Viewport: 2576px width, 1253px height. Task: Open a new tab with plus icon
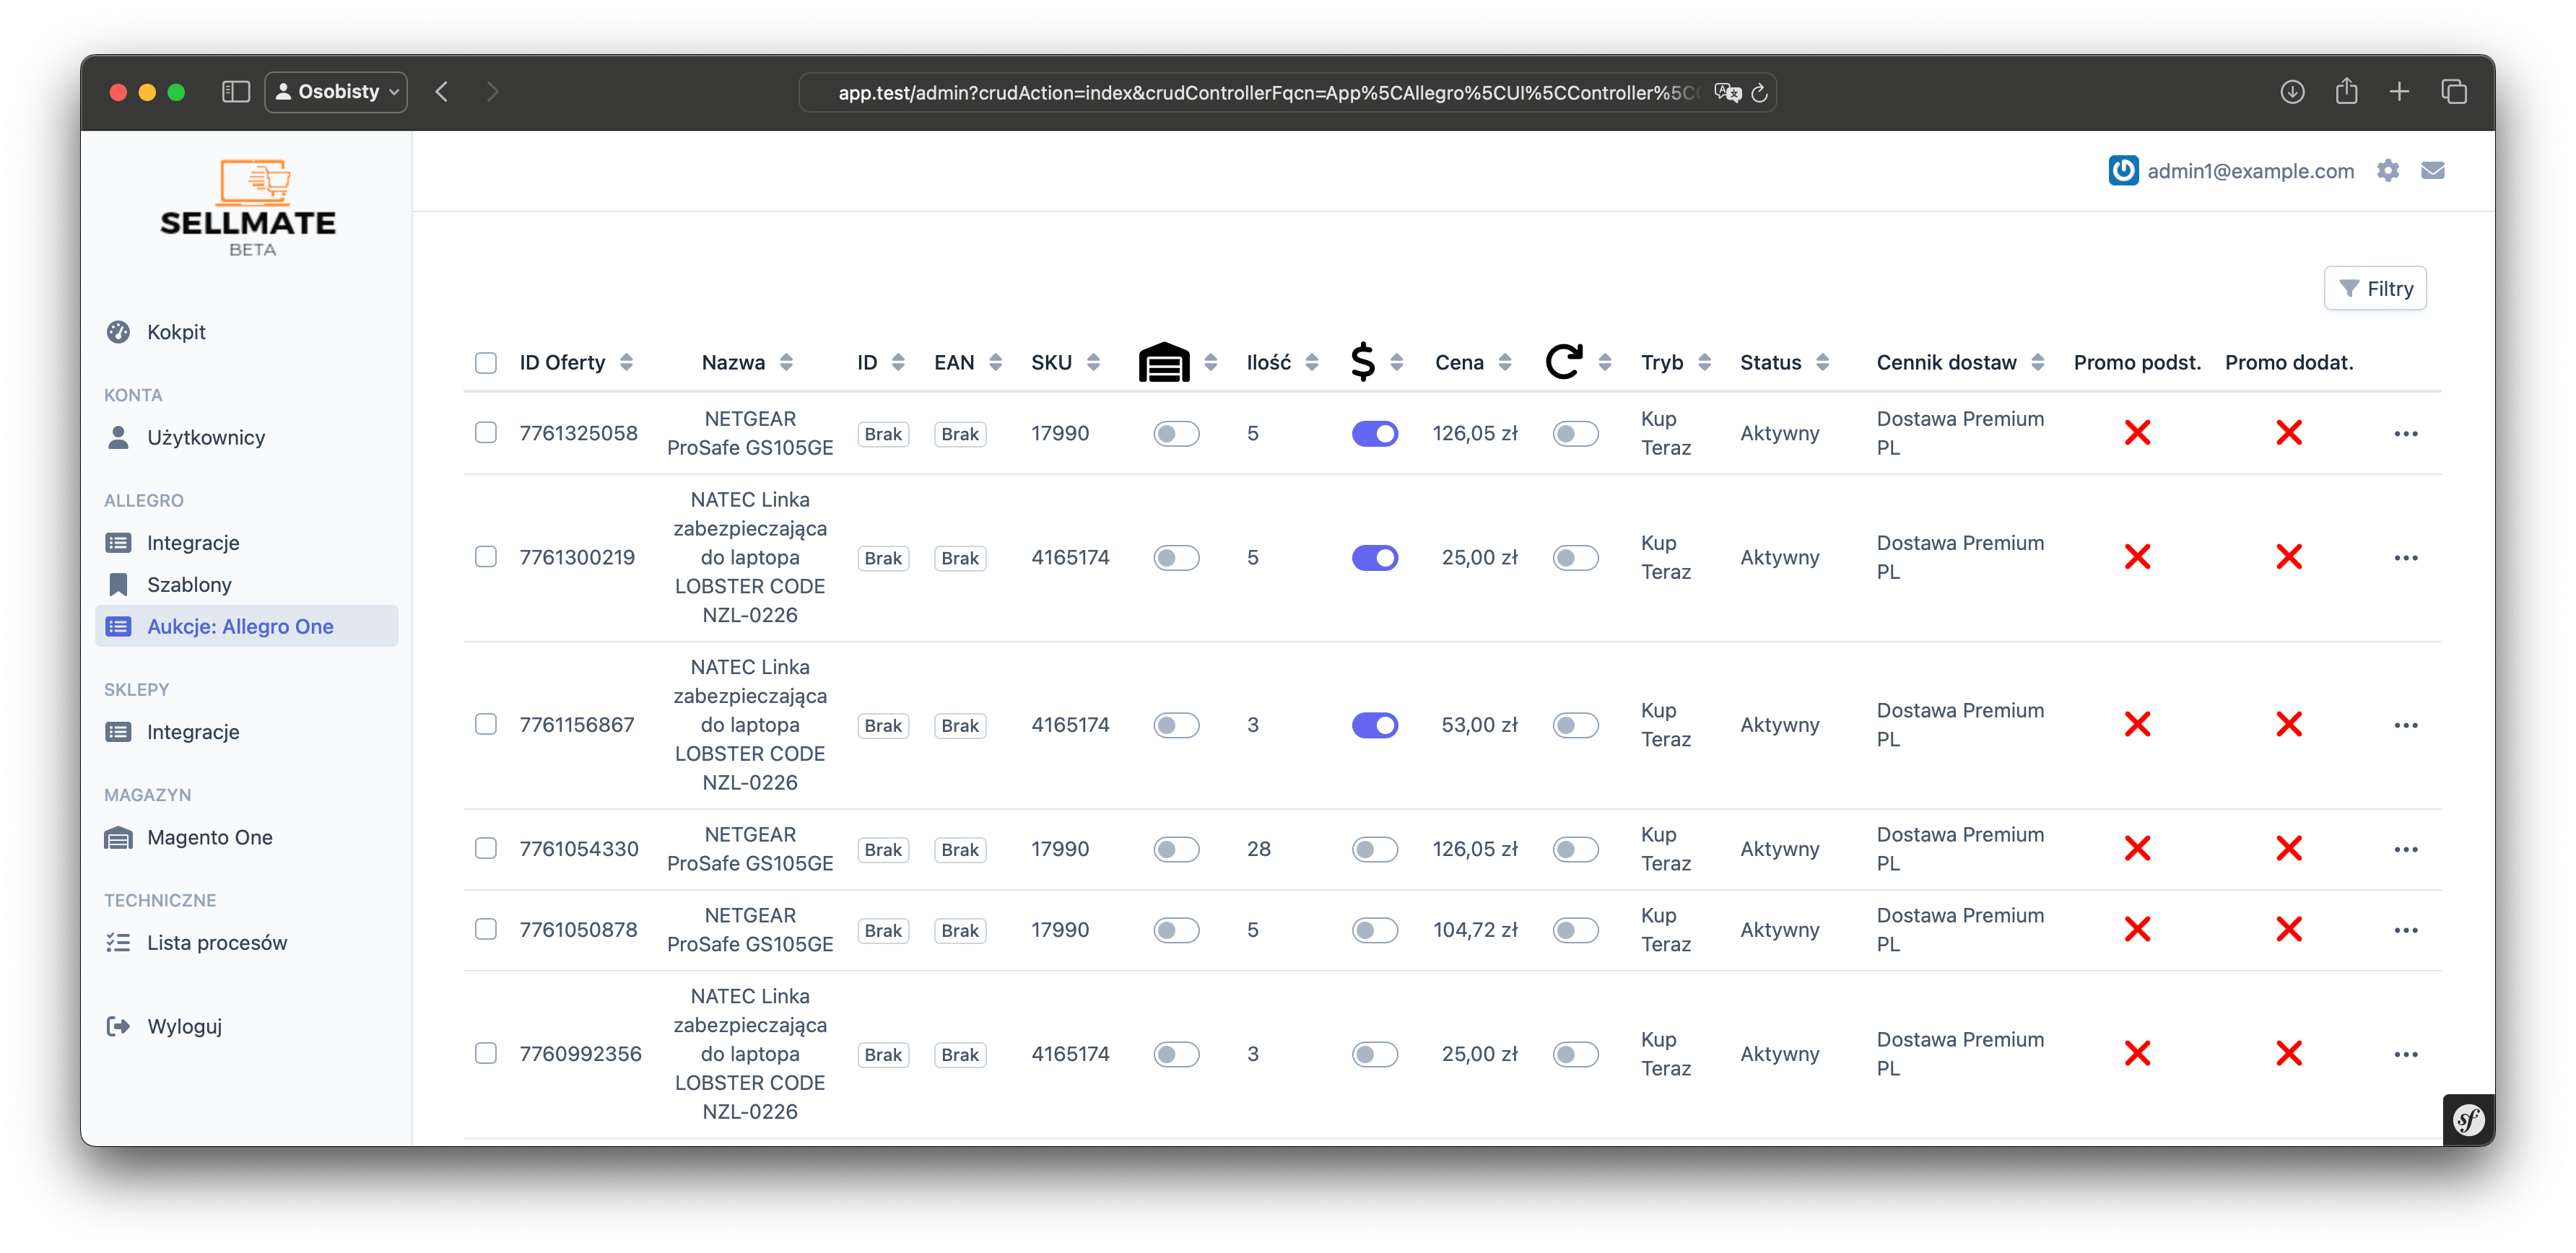(2399, 92)
